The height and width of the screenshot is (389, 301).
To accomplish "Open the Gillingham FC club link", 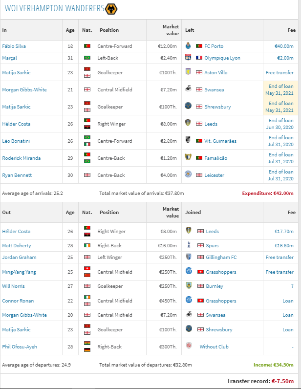I will [221, 257].
